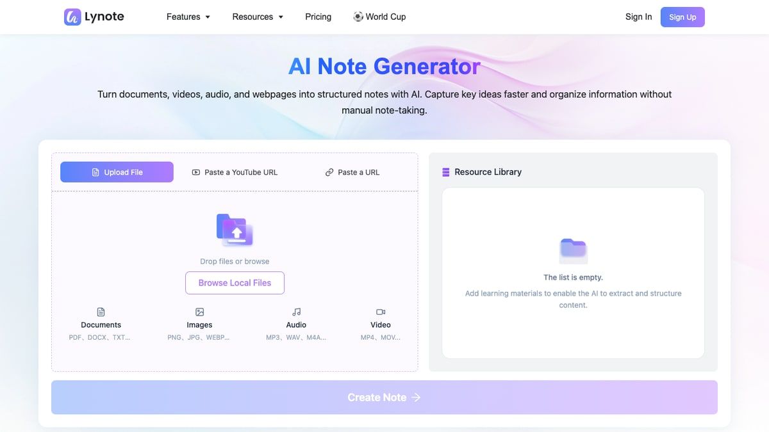
Task: Click the empty folder icon in Resource Library
Action: click(573, 250)
